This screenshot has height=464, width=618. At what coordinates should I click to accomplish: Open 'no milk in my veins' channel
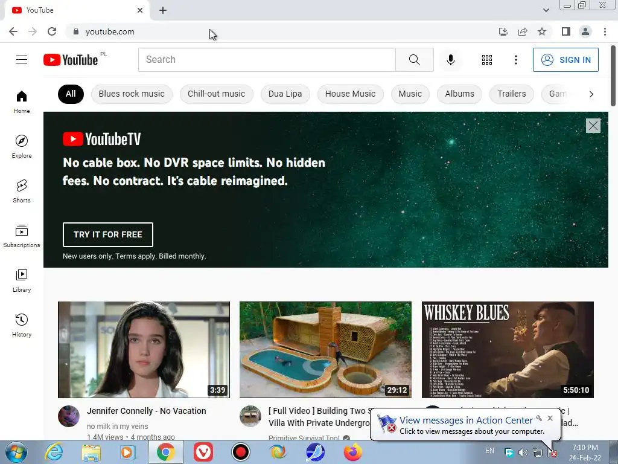118,426
